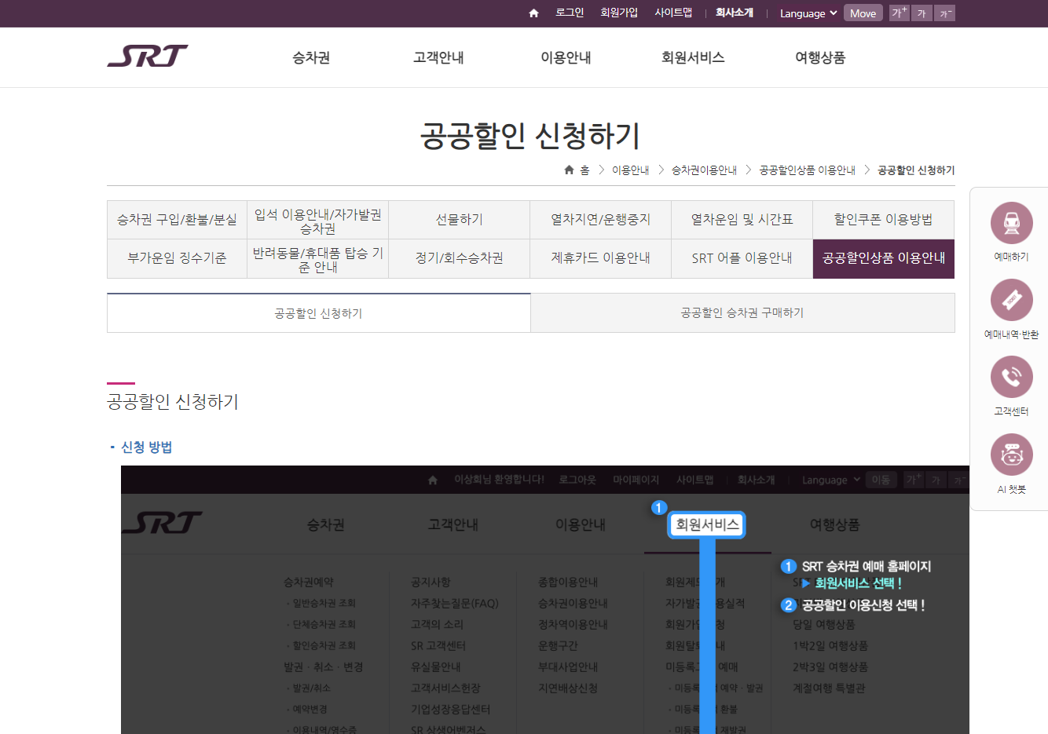Click the 신청 방법 subheading

pyautogui.click(x=146, y=447)
